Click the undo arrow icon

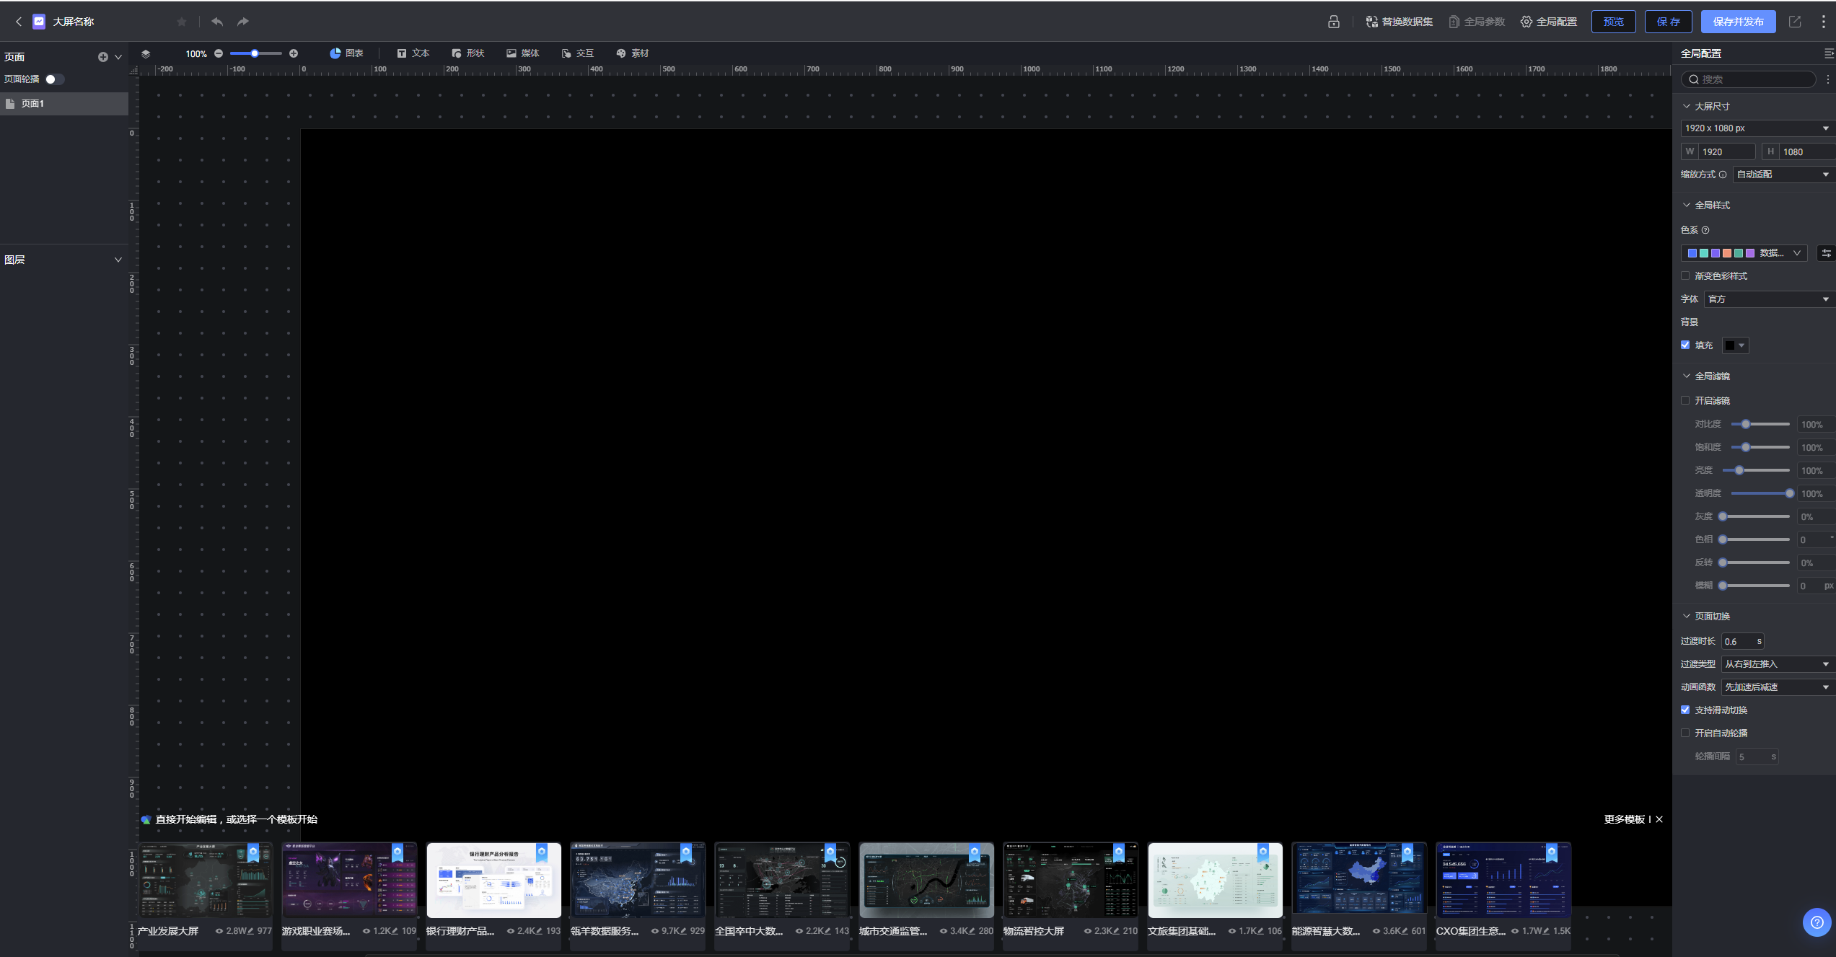217,22
